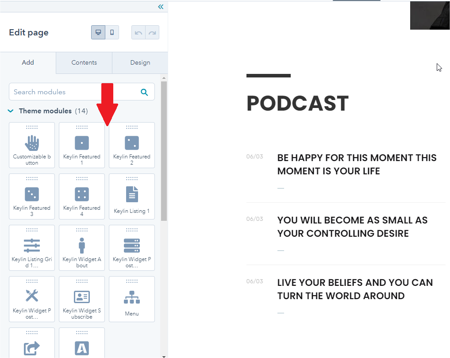Click the module list vertical scrollbar
The height and width of the screenshot is (358, 450).
164,150
